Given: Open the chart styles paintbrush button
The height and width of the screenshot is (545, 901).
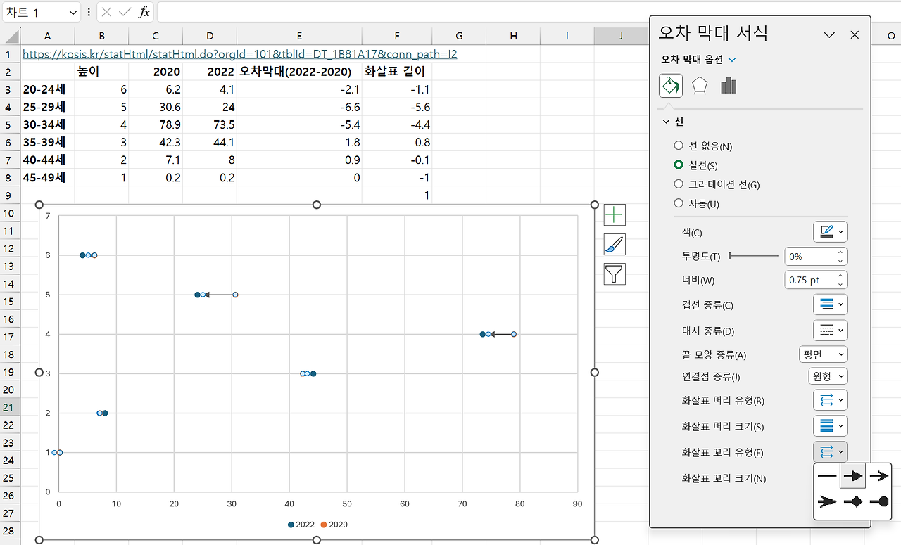Looking at the screenshot, I should [615, 244].
